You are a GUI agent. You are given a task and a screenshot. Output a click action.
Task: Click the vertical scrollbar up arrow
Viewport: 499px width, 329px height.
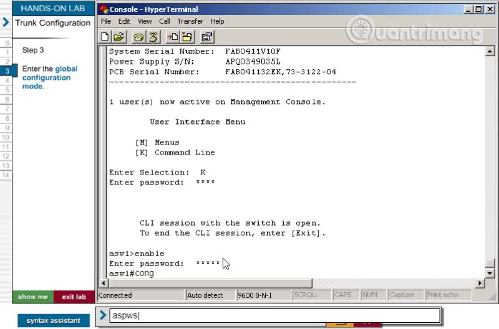(x=490, y=51)
